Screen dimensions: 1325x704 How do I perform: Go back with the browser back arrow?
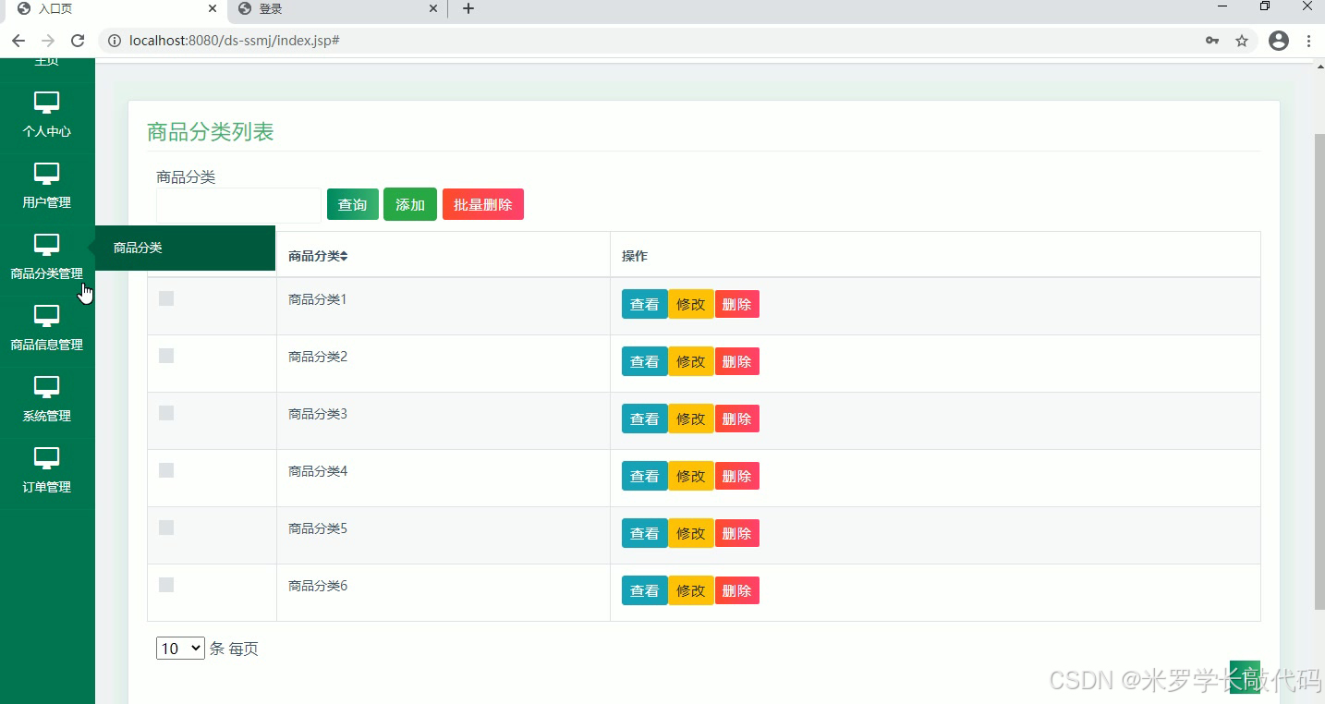click(18, 41)
